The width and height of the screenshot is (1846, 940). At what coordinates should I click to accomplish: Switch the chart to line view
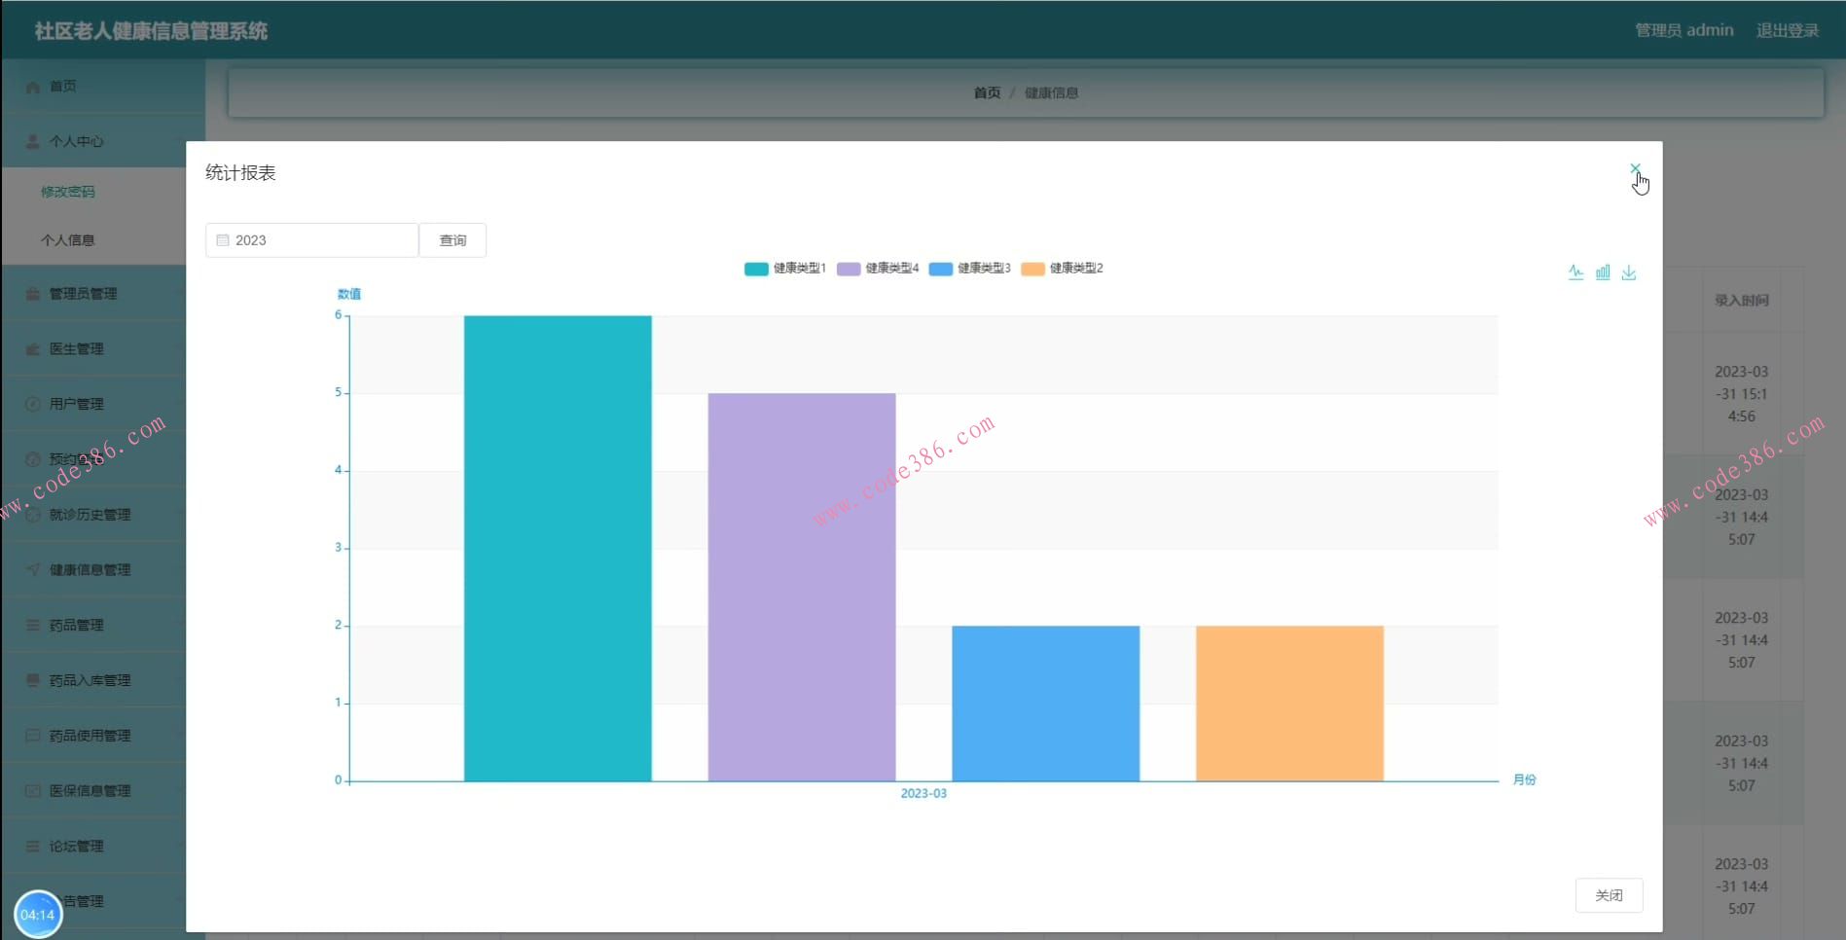(1575, 272)
